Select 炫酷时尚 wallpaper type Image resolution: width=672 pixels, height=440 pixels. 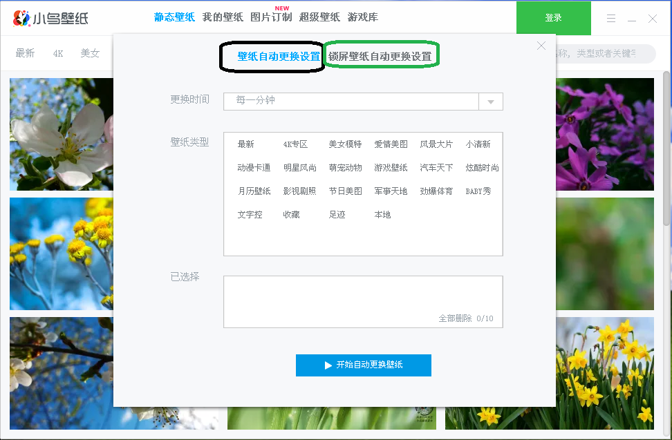(482, 168)
